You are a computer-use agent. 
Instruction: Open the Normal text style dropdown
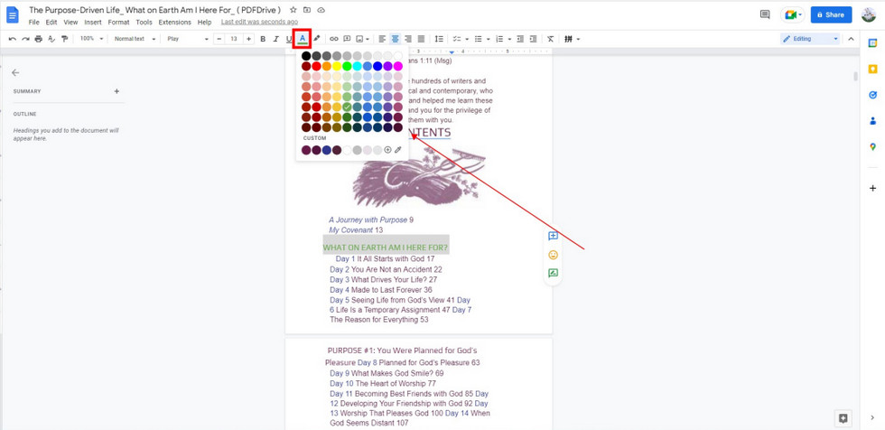(135, 39)
